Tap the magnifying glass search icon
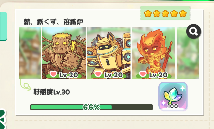 [193, 31]
